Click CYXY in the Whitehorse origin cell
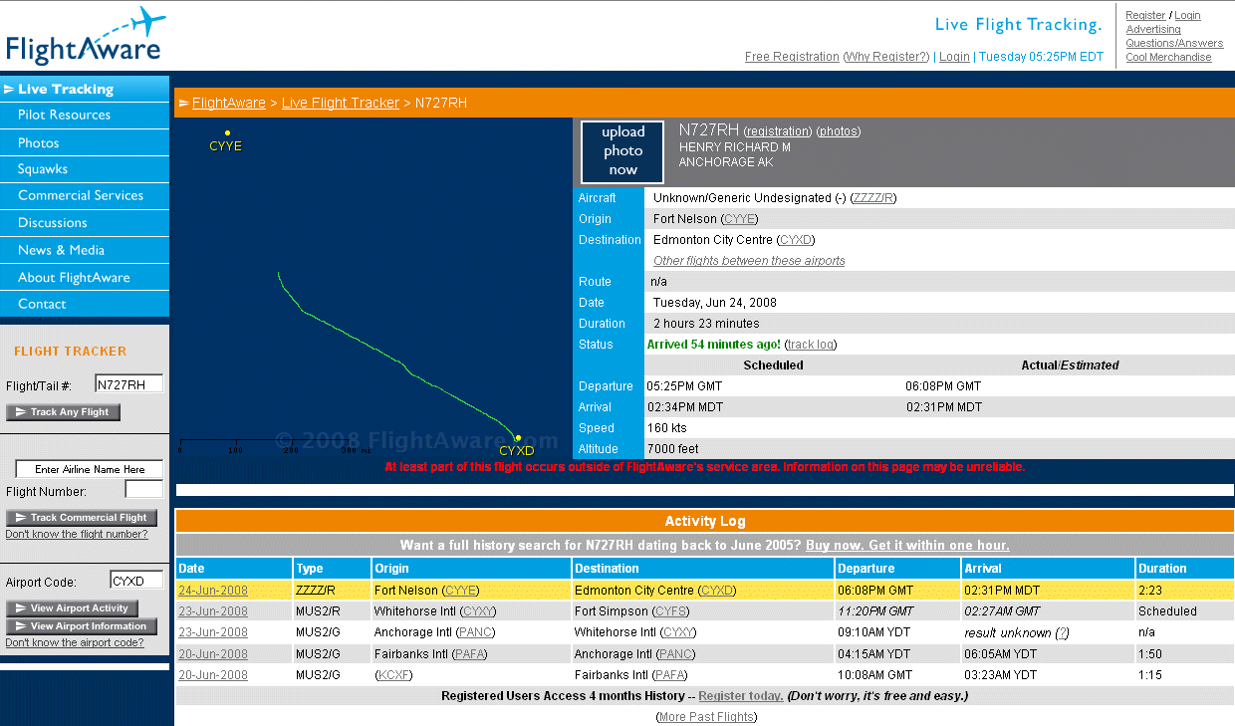Screen dimensions: 1235x726 click(478, 611)
